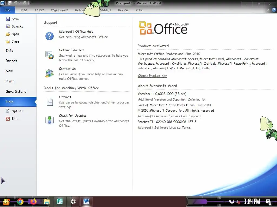Open the Action Center notifications icon
Screen dimensions: 277x207
(x=269, y=202)
